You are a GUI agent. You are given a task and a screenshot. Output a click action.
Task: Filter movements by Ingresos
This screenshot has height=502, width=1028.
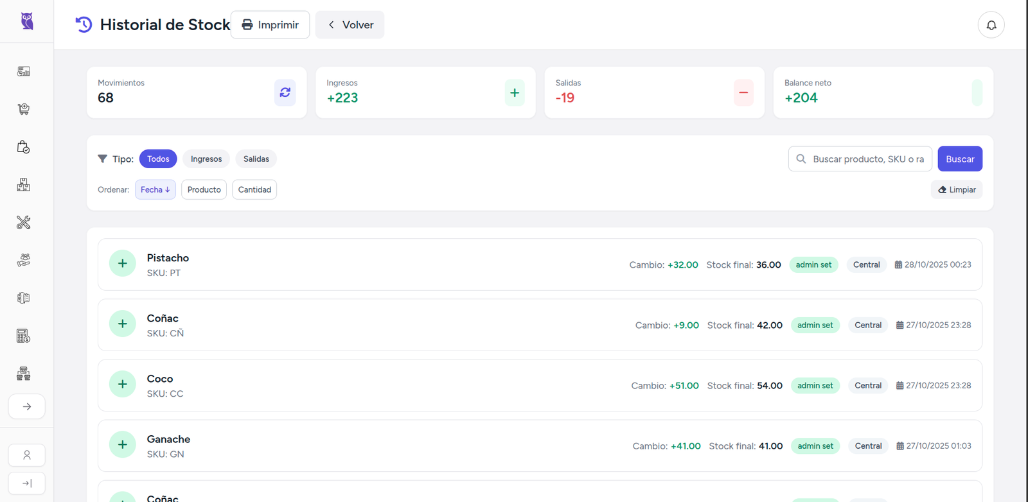(x=206, y=159)
